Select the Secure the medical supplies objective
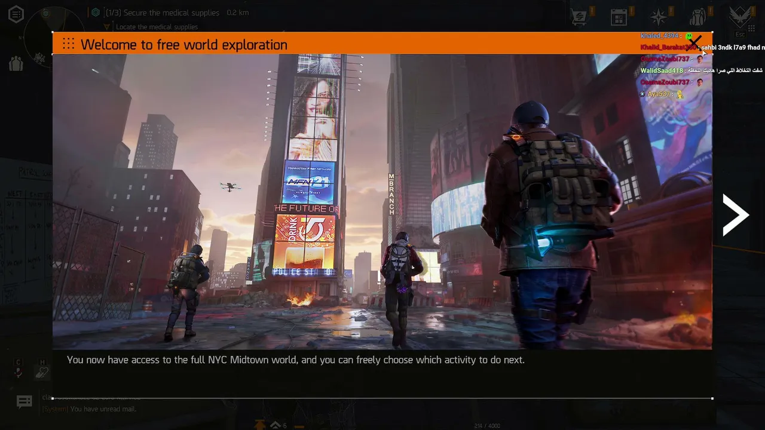 point(163,13)
